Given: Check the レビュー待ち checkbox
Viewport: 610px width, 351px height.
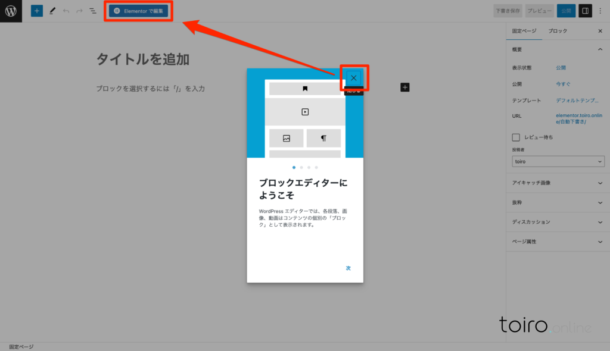Looking at the screenshot, I should click(516, 137).
